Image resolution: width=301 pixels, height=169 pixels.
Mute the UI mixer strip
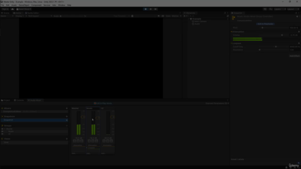108,141
